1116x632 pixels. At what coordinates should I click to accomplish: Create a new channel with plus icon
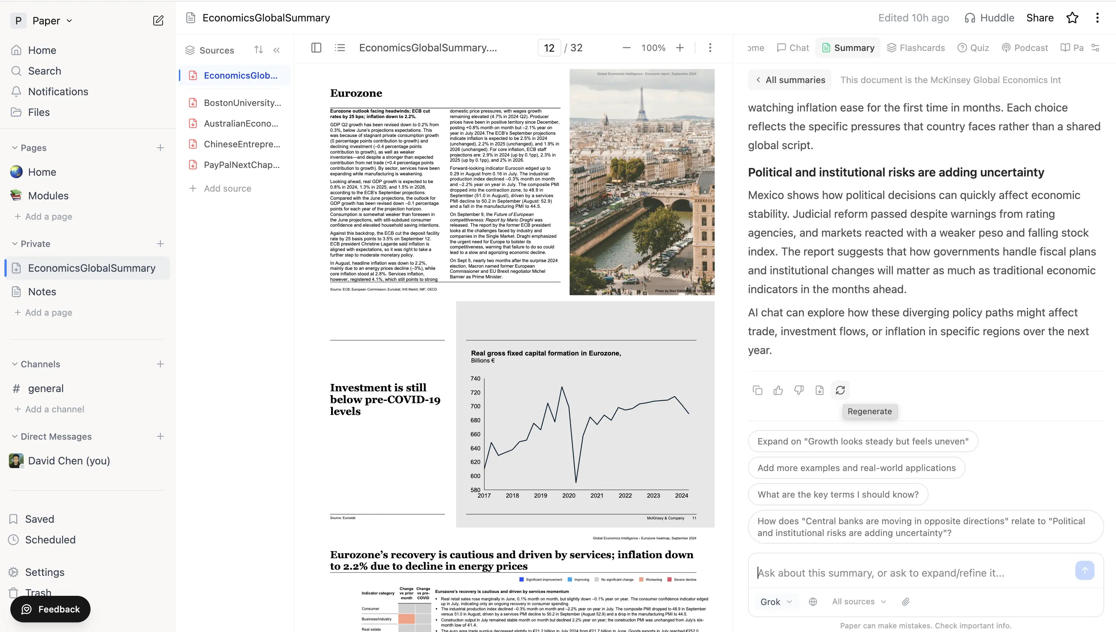[x=160, y=364]
